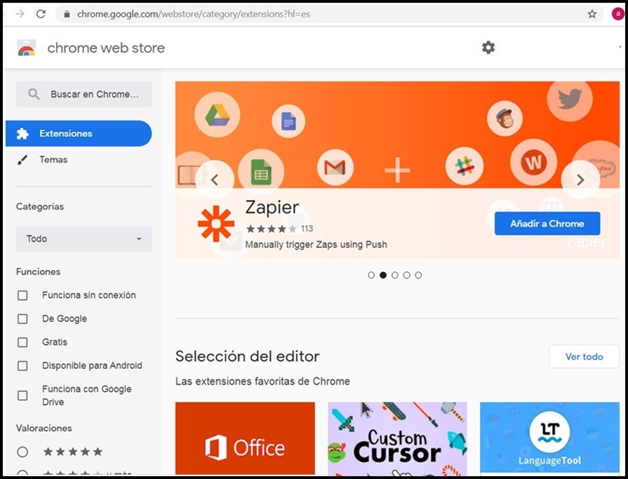
Task: Click the Zapier asterisk logo
Action: click(x=216, y=224)
